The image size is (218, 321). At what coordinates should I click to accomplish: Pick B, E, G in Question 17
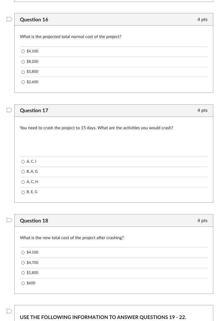(23, 192)
